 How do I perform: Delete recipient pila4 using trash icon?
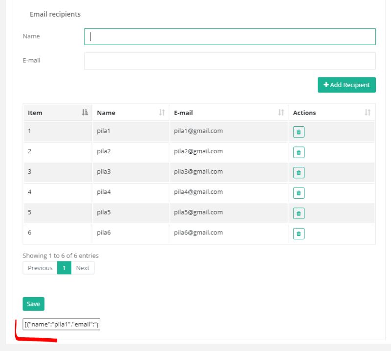click(298, 193)
